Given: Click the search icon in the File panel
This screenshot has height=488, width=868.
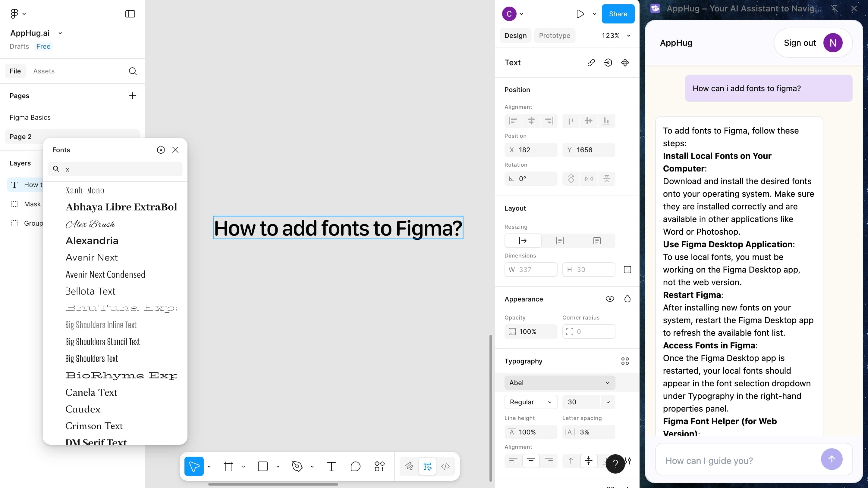Looking at the screenshot, I should (133, 71).
